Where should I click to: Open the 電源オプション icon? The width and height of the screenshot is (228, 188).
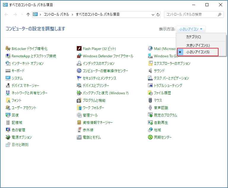coord(8,137)
